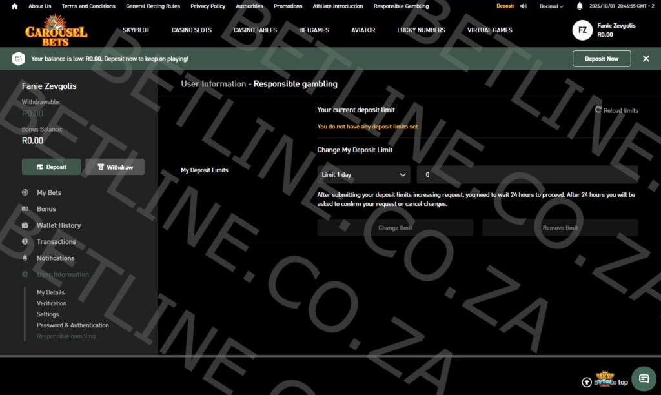This screenshot has width=661, height=395.
Task: Open Notifications in sidebar
Action: pos(56,258)
